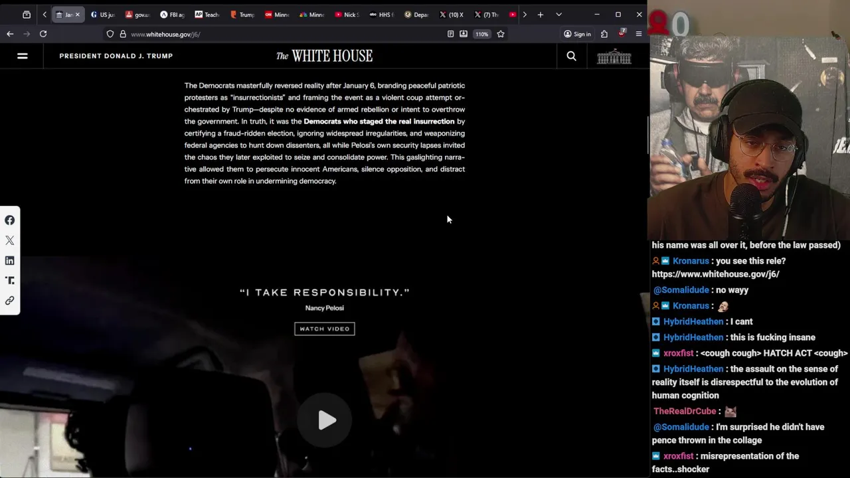The width and height of the screenshot is (850, 478).
Task: Open a new browser tab
Action: [x=541, y=15]
